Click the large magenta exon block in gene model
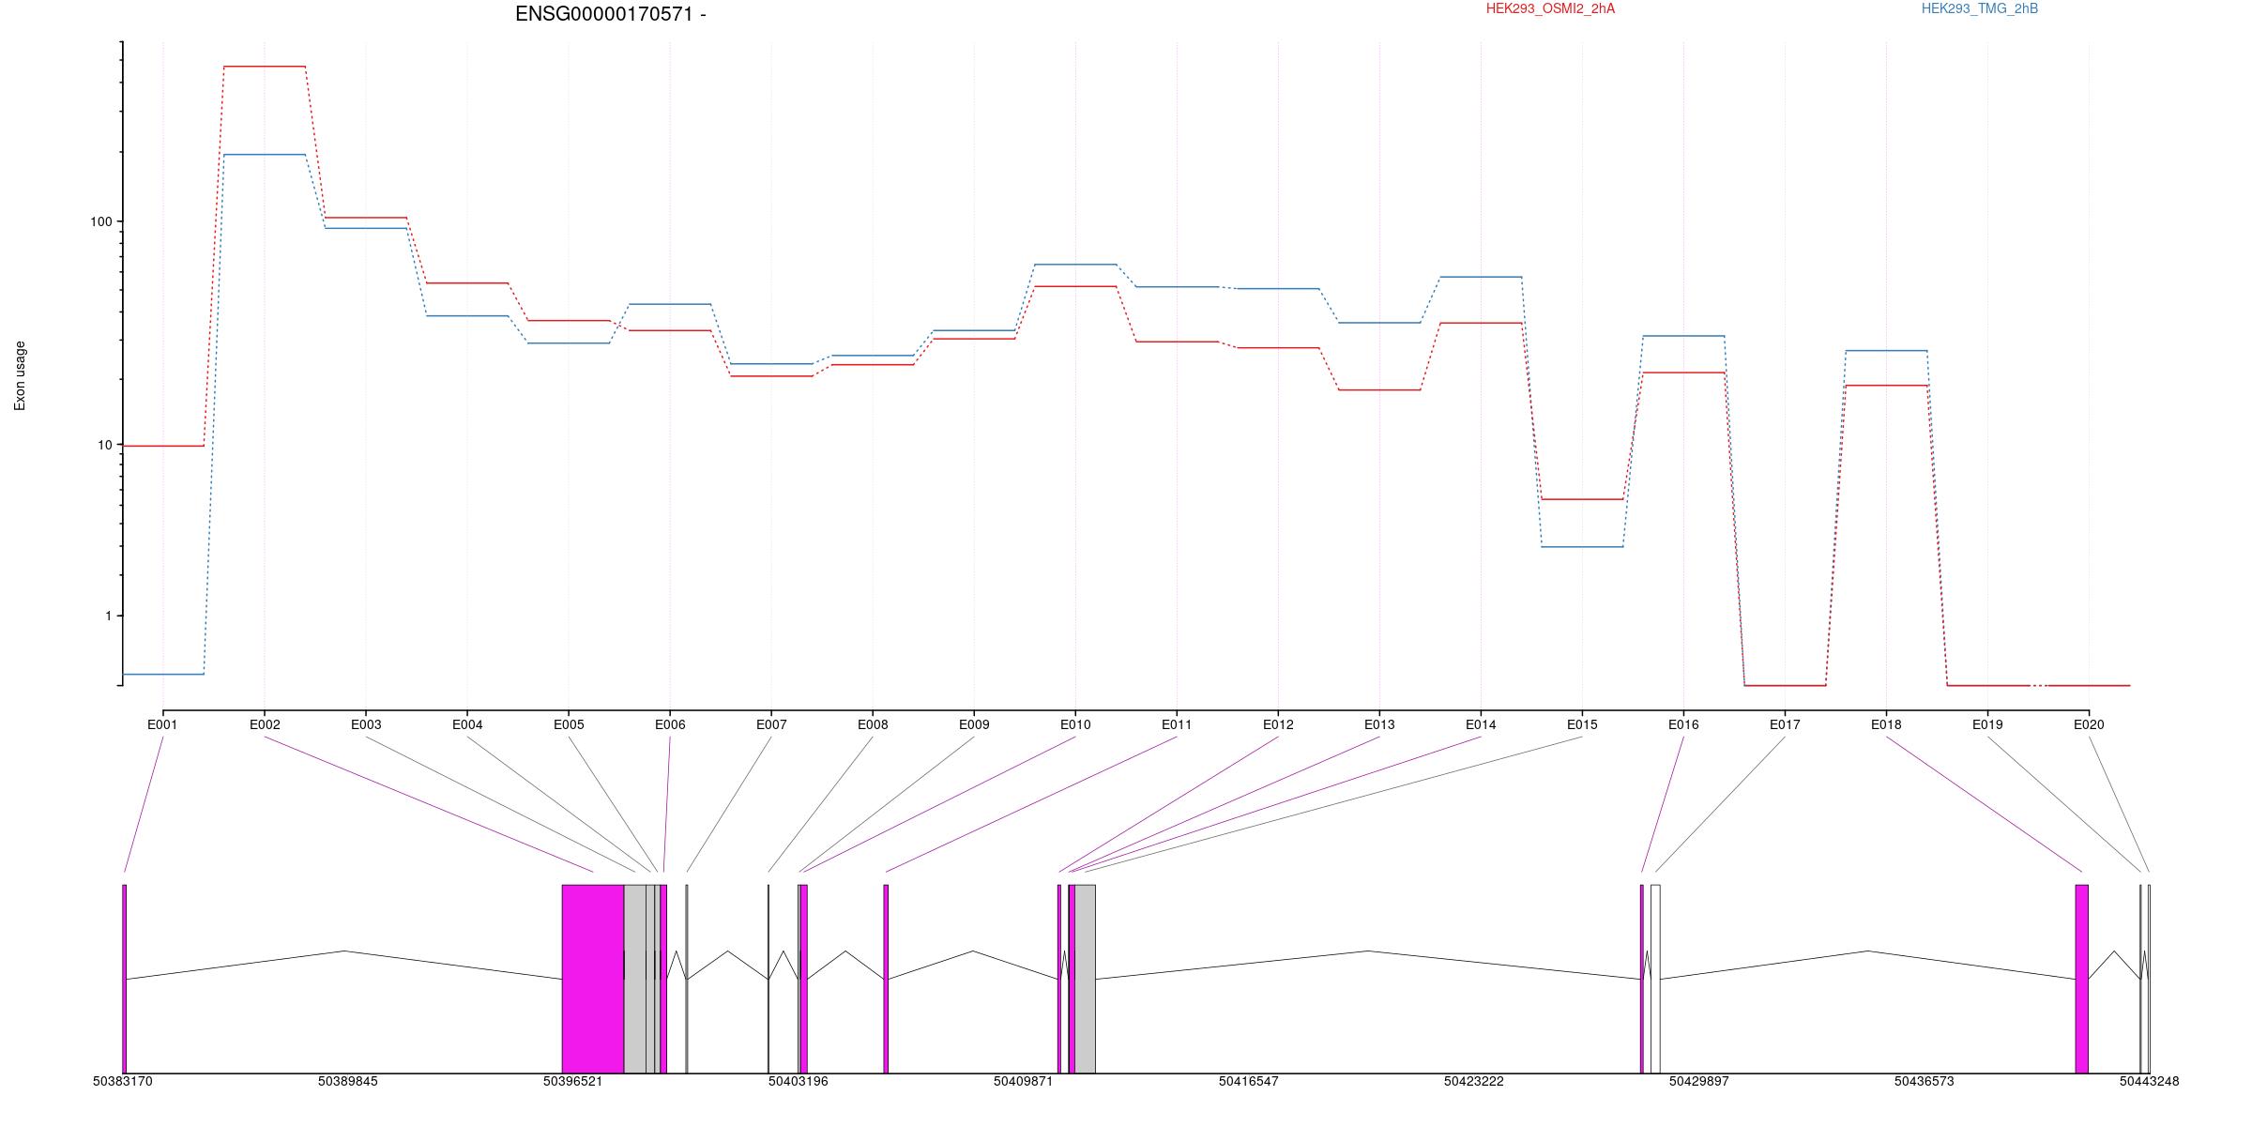Screen dimensions: 2252x1126 tap(593, 979)
